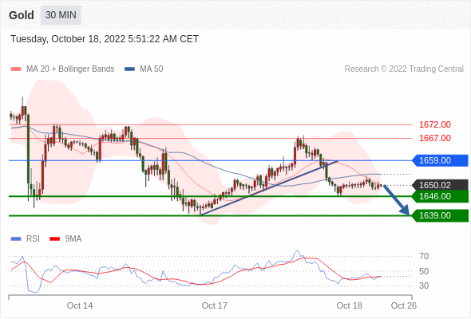Click the Tuesday, October 18, 2022 timestamp text
471x319 pixels.
[x=105, y=39]
